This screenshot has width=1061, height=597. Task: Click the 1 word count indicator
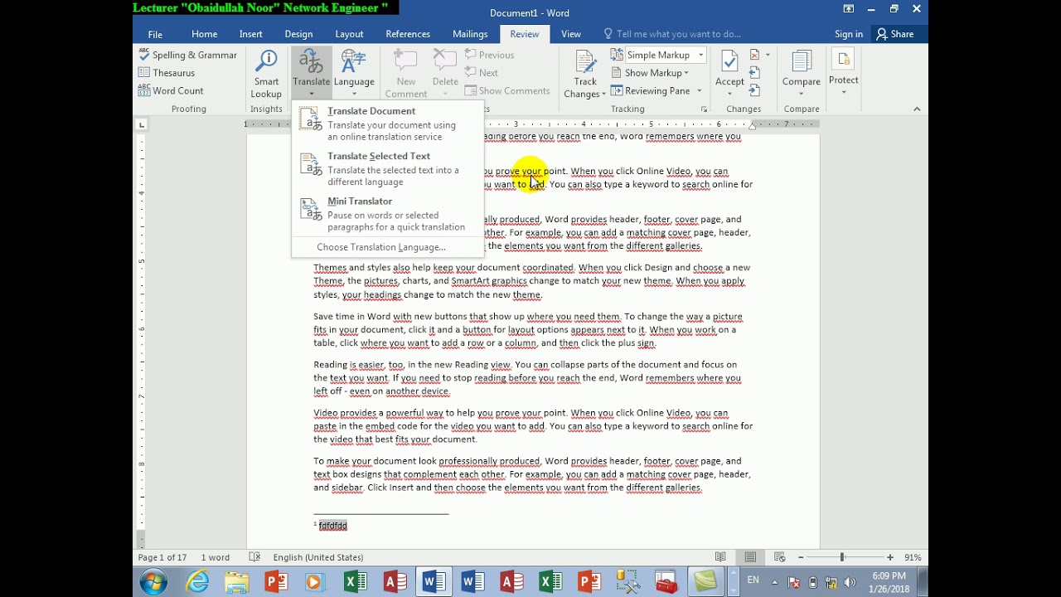[216, 557]
